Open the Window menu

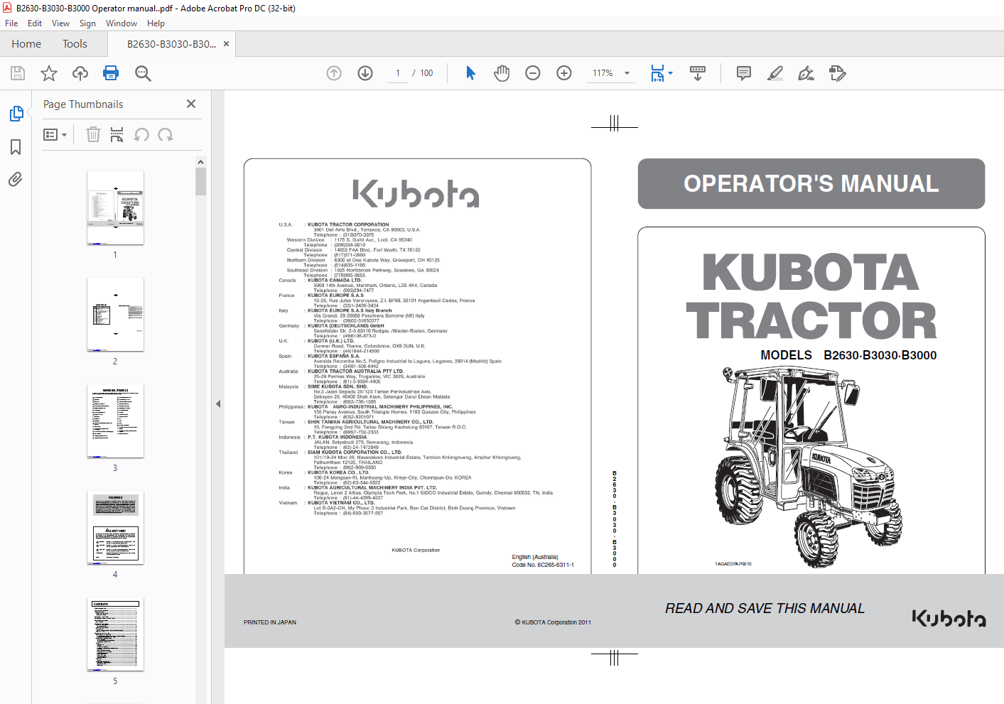point(122,23)
